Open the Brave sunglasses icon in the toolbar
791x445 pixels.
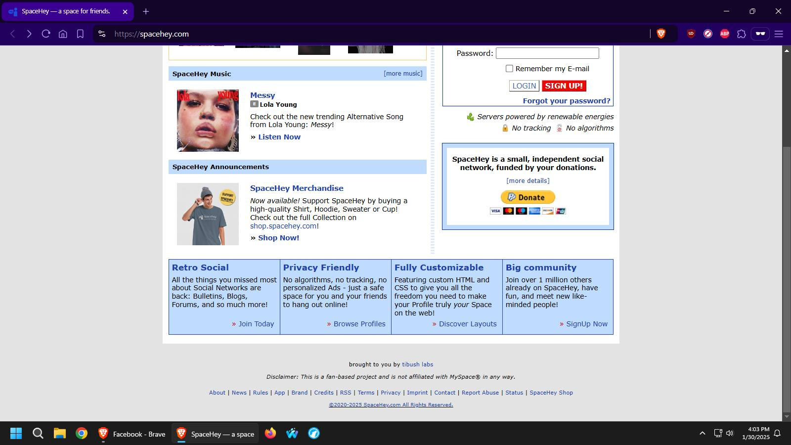click(760, 34)
